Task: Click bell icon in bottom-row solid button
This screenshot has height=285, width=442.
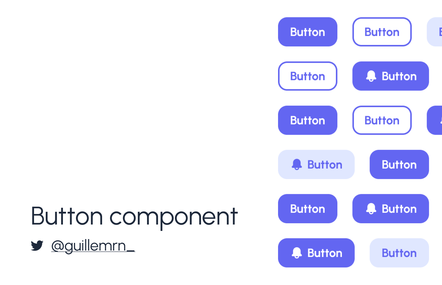Action: [x=297, y=253]
